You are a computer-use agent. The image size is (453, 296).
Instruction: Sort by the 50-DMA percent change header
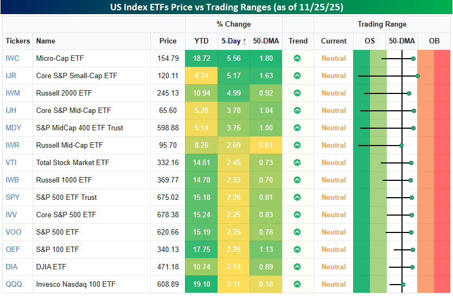266,41
